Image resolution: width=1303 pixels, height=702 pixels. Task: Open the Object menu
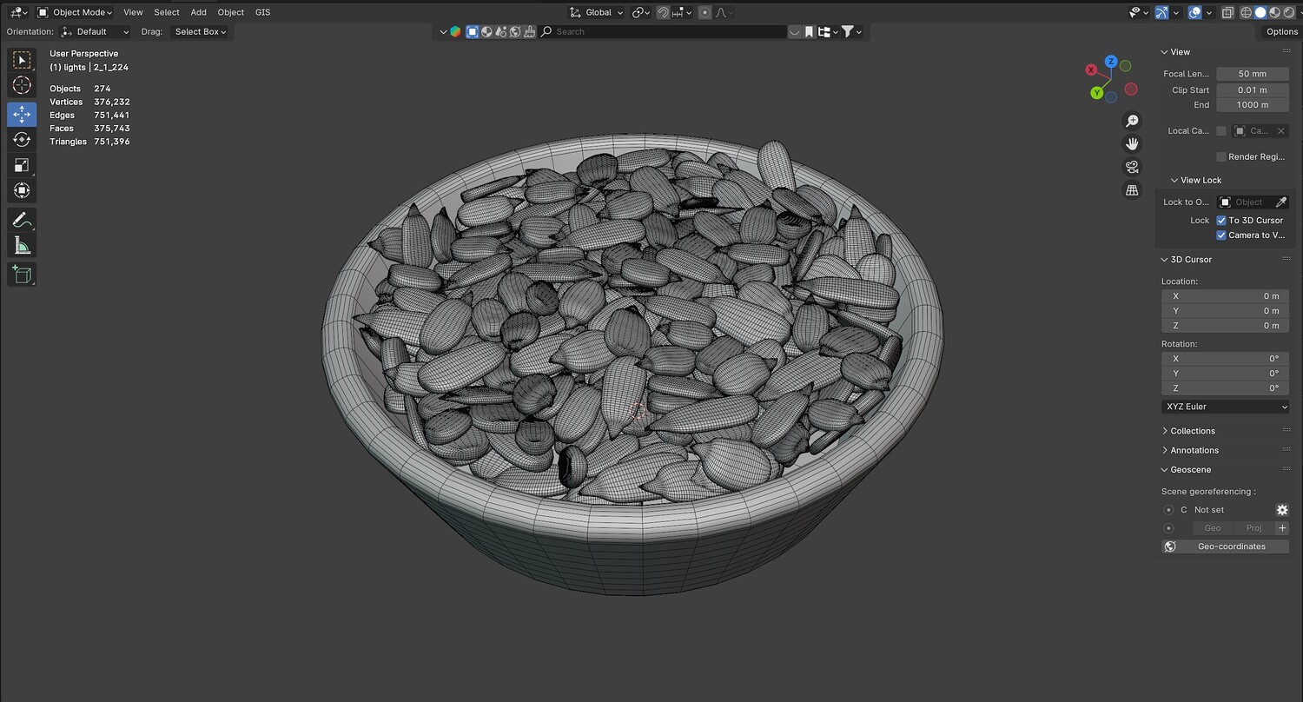[231, 12]
